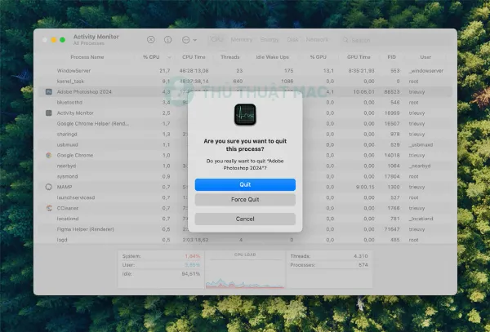Click the yellow minimize window button
The height and width of the screenshot is (332, 490).
53,40
